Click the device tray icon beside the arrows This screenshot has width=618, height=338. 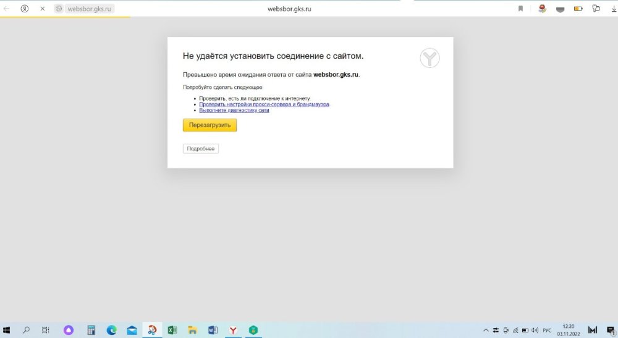(x=506, y=330)
